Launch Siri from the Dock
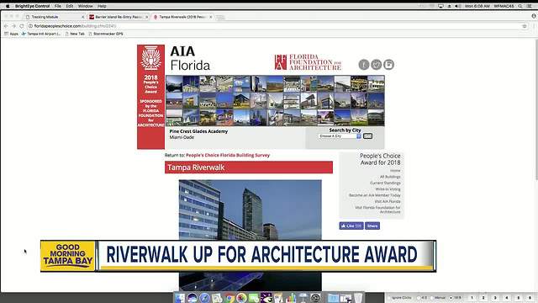This screenshot has width=538, height=303. 193,298
